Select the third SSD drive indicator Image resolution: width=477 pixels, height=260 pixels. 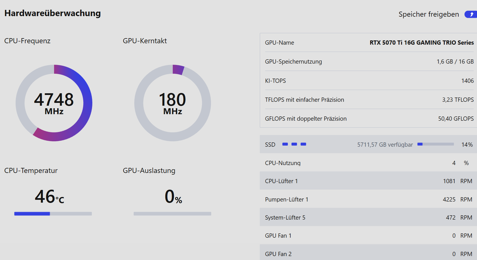coord(303,144)
